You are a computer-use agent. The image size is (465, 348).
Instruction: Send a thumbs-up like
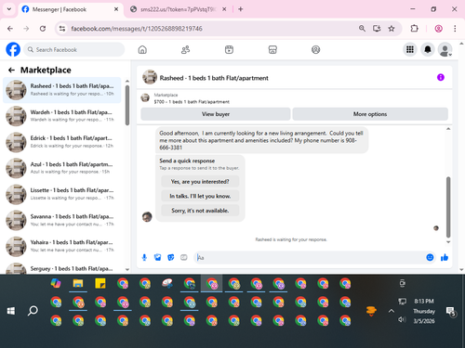click(x=445, y=257)
